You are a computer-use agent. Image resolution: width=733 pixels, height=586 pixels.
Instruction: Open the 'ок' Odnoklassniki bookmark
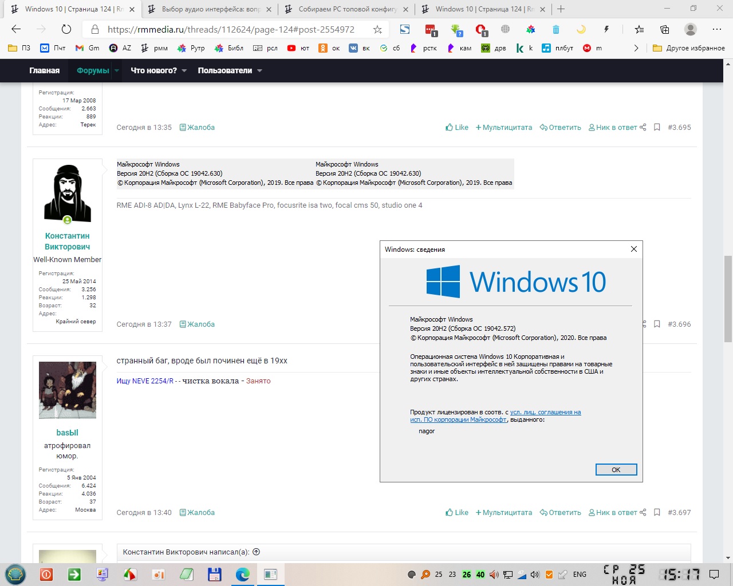(329, 48)
